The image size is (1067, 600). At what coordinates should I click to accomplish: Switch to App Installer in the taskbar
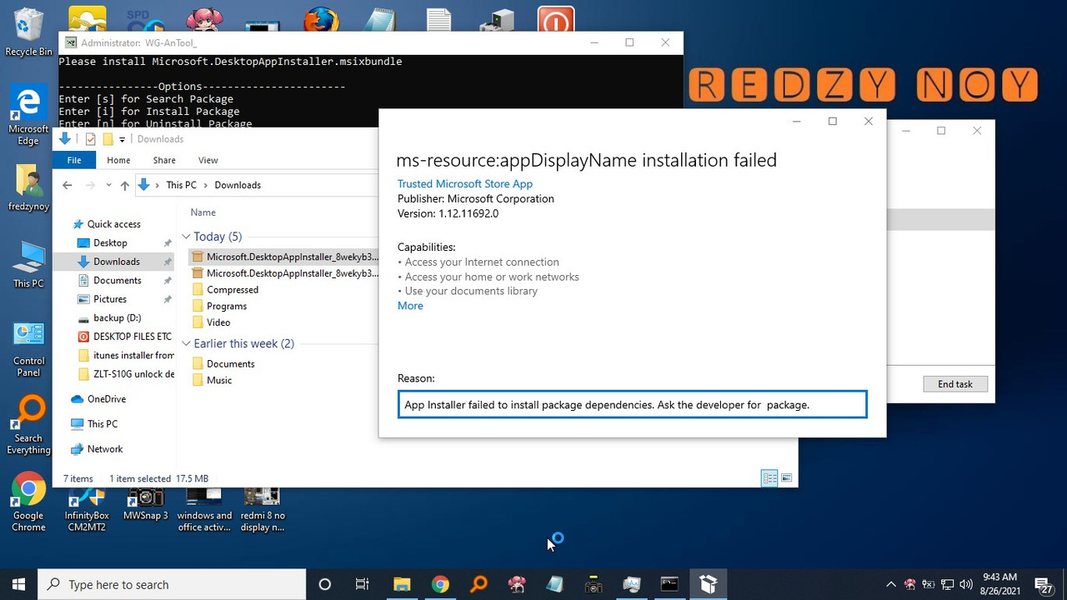[x=708, y=584]
